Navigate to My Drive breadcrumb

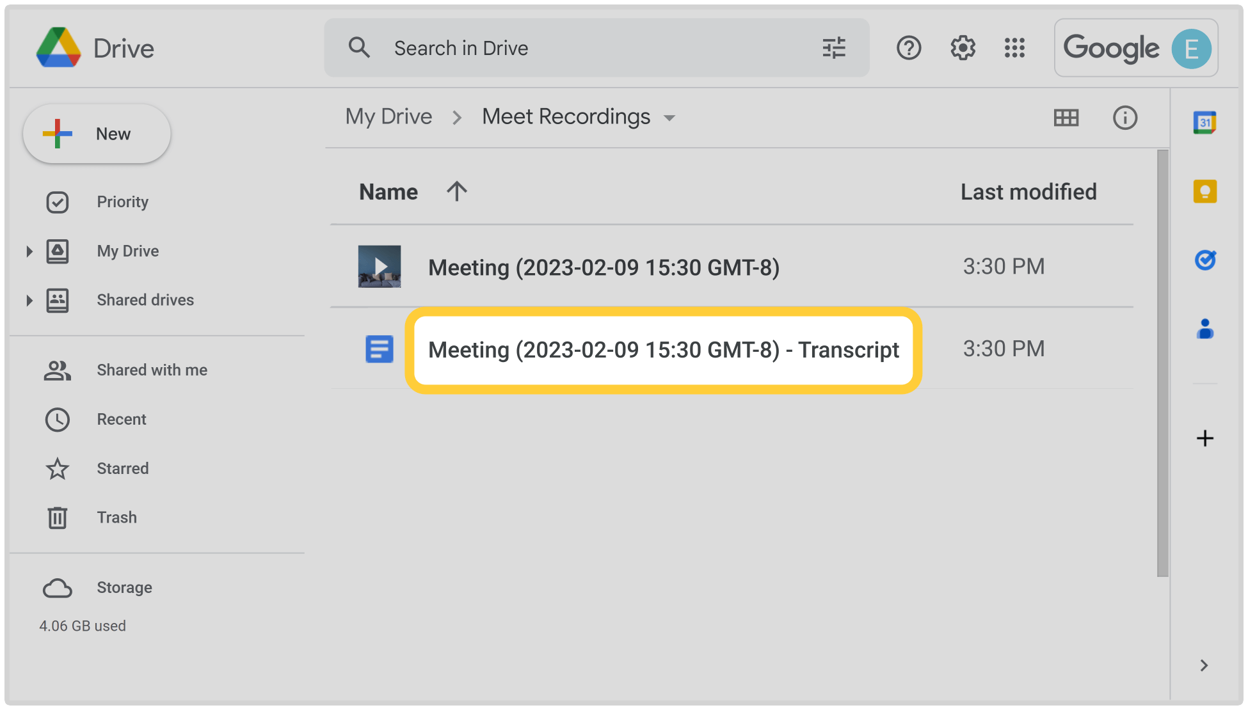pos(388,117)
